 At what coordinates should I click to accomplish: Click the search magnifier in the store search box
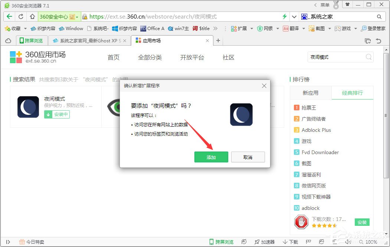click(368, 57)
